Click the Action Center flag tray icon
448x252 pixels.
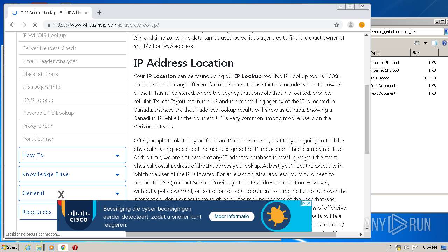coord(415,247)
